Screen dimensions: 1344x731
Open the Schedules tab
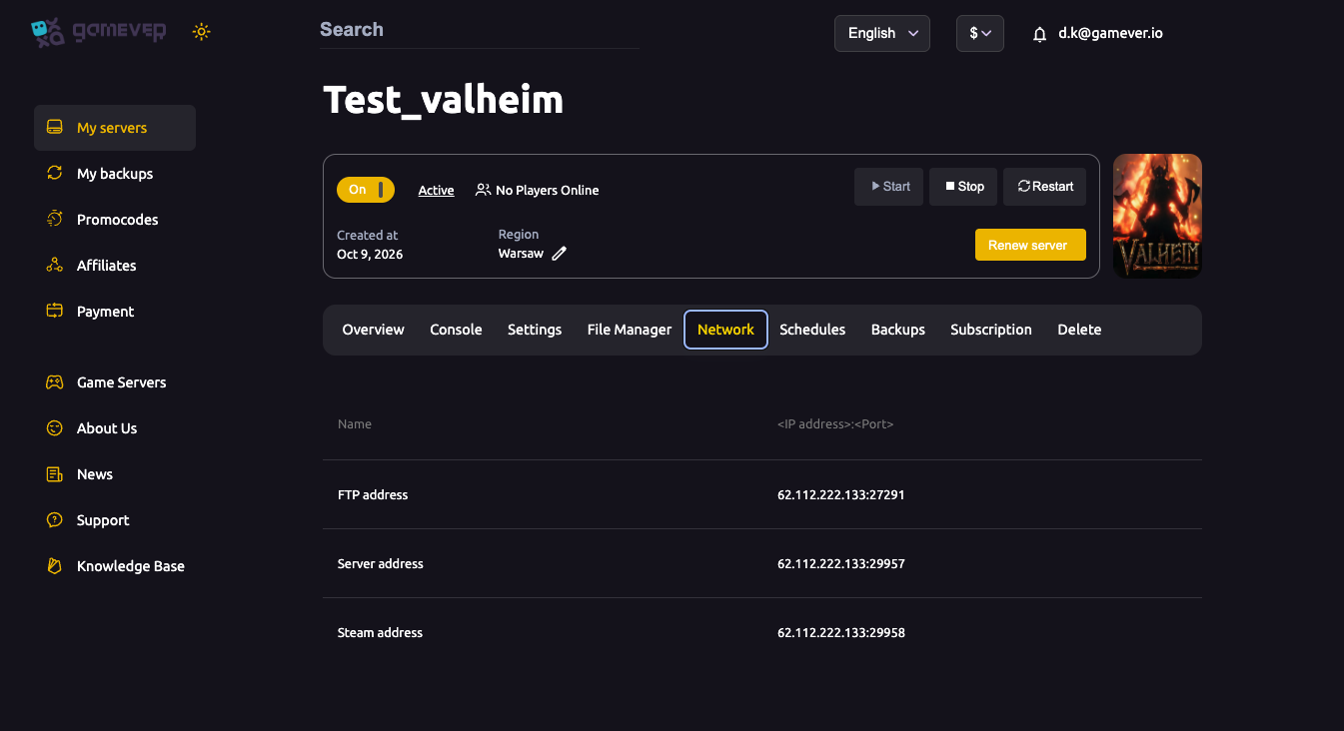(812, 330)
